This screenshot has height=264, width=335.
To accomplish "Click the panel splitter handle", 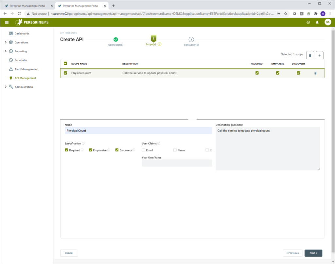I will coord(192,119).
